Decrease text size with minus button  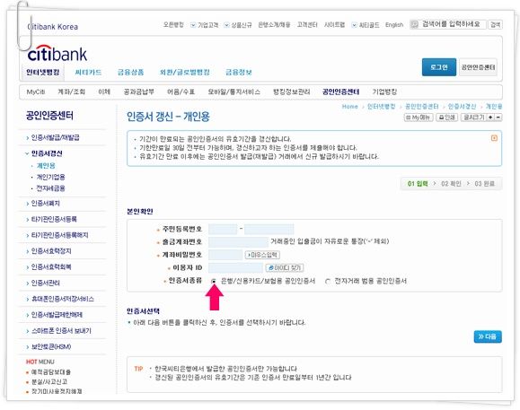click(x=498, y=118)
